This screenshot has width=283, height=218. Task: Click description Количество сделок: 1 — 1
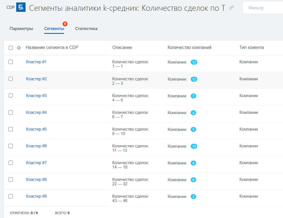click(131, 64)
